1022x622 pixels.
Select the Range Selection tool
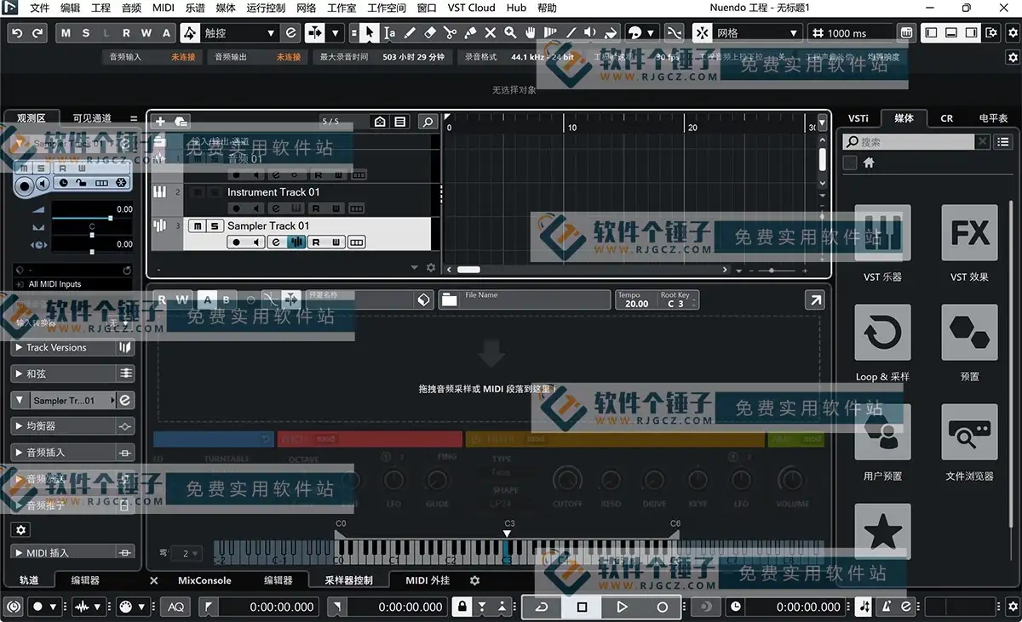389,33
